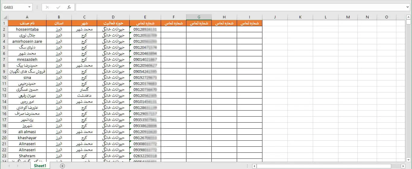Click inside the formula bar input

coord(240,7)
